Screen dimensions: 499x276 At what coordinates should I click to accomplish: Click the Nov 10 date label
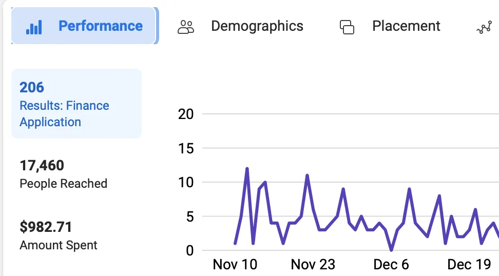click(x=235, y=265)
